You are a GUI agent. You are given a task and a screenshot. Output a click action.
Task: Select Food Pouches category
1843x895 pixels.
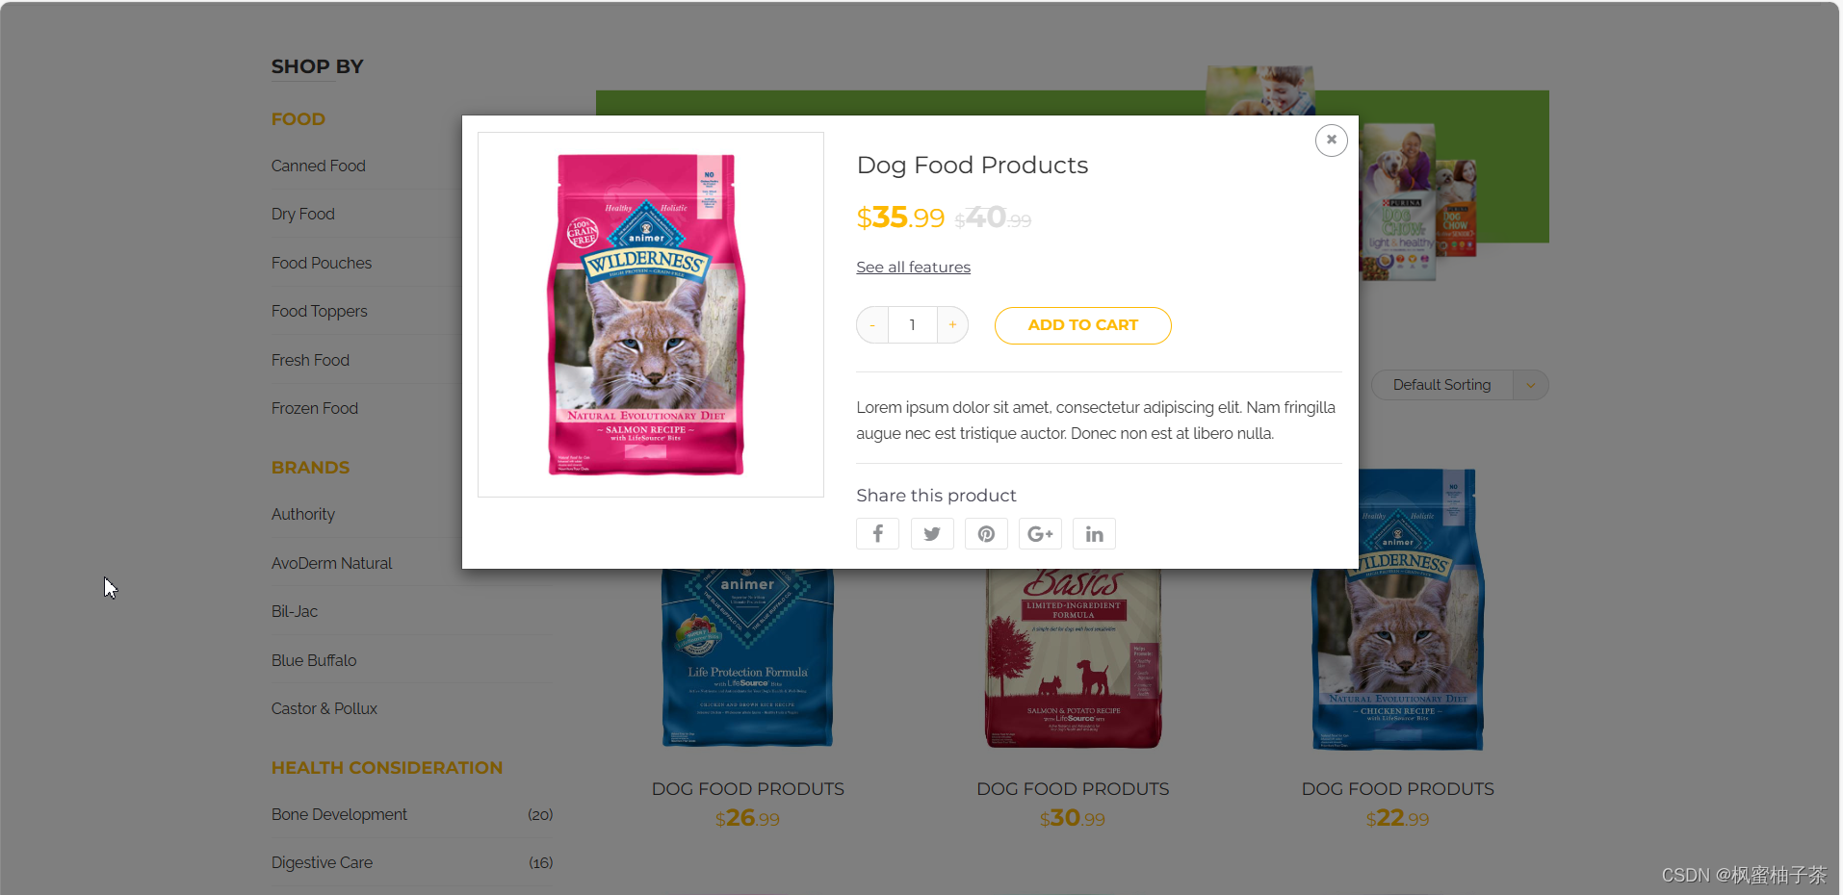321,263
